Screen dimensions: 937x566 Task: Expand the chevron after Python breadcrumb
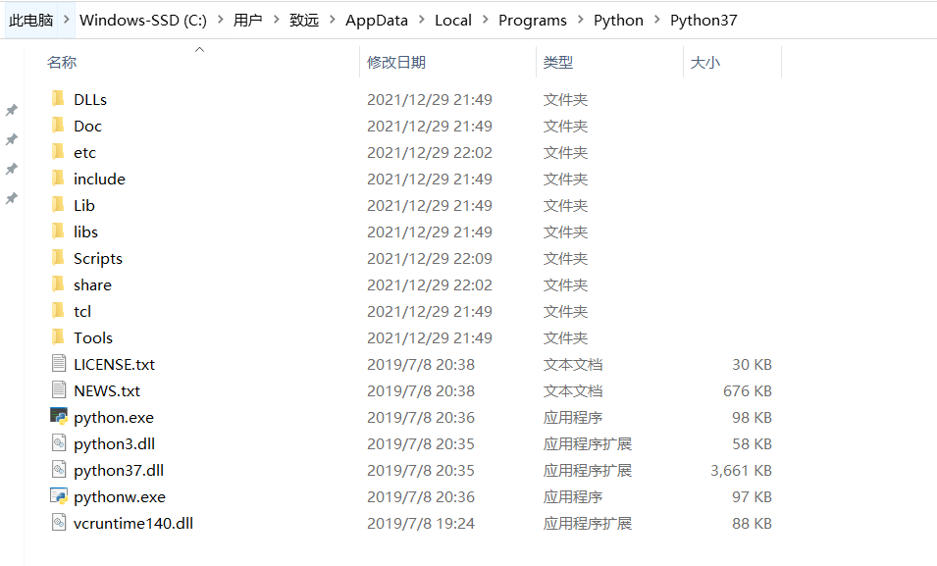657,20
